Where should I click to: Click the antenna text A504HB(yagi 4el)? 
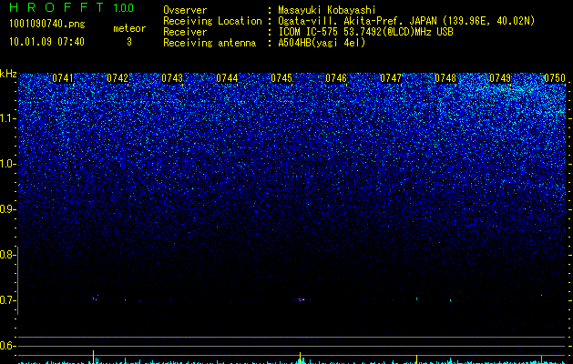tap(322, 43)
